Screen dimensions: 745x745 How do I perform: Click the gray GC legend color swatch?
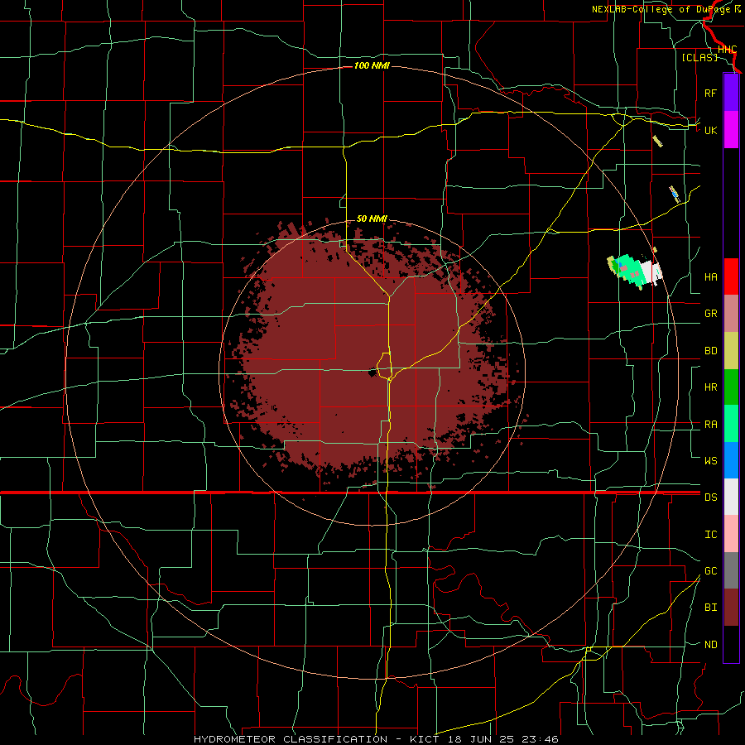pyautogui.click(x=731, y=570)
